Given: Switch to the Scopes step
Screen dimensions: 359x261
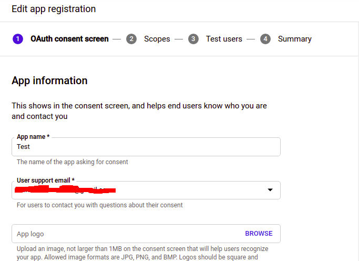Looking at the screenshot, I should [x=157, y=39].
